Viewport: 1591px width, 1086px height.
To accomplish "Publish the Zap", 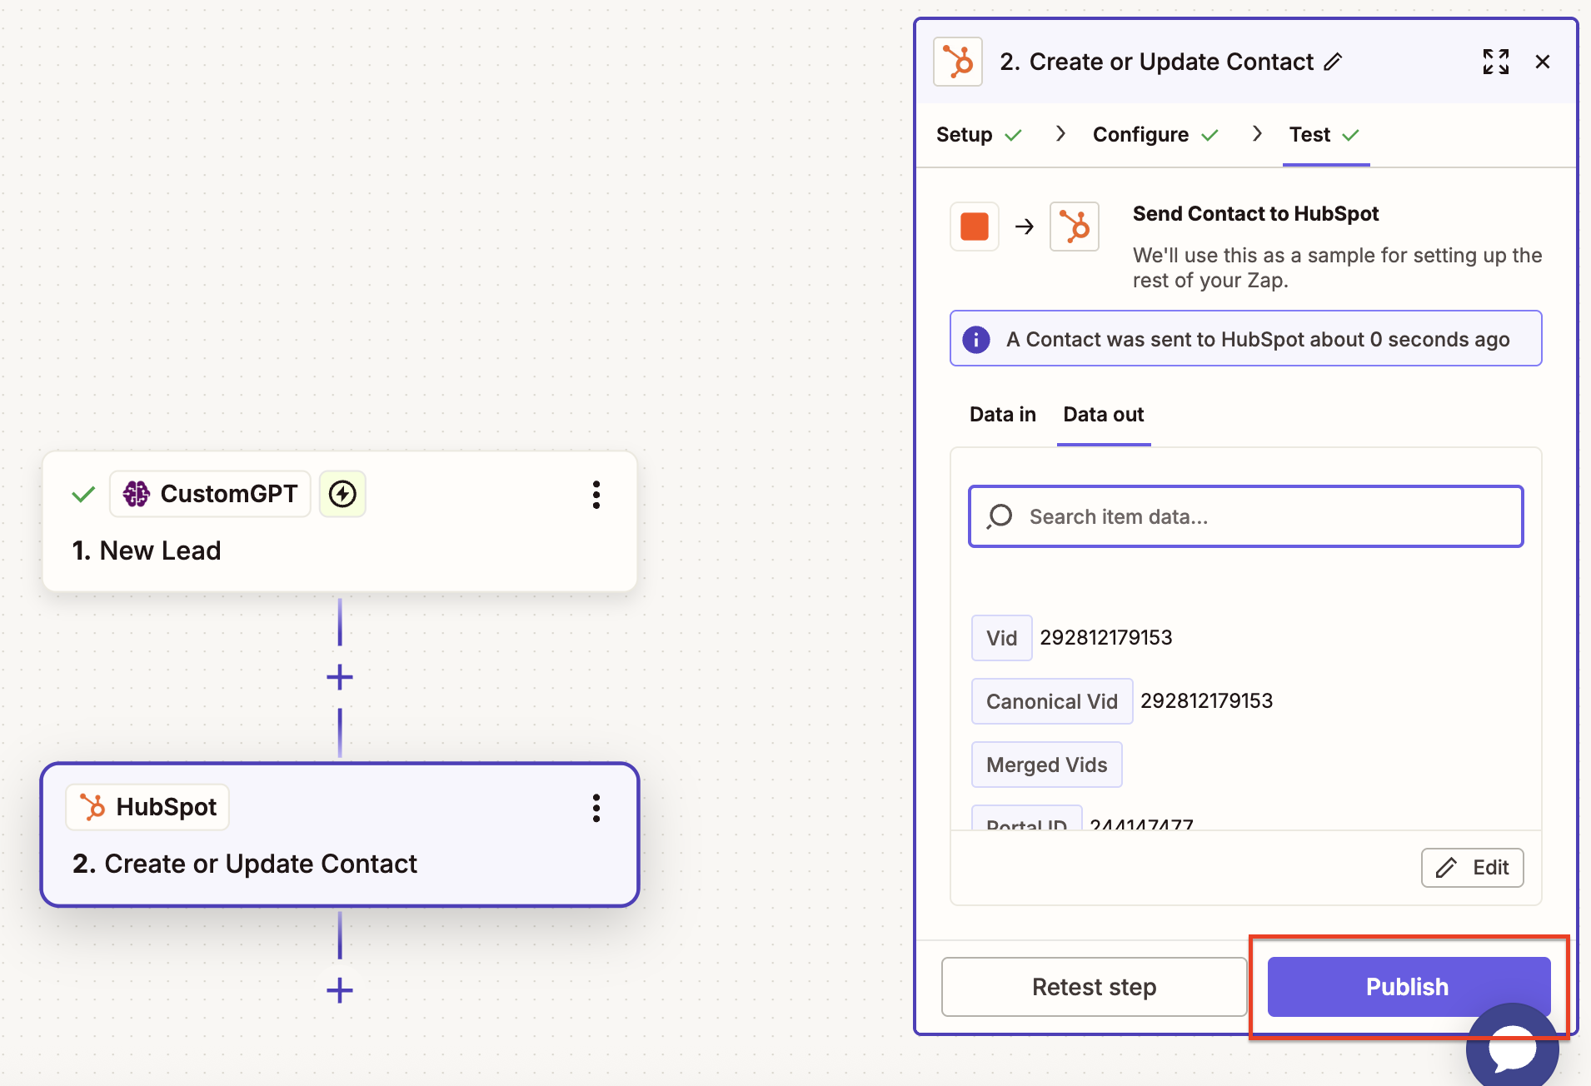I will pyautogui.click(x=1408, y=987).
